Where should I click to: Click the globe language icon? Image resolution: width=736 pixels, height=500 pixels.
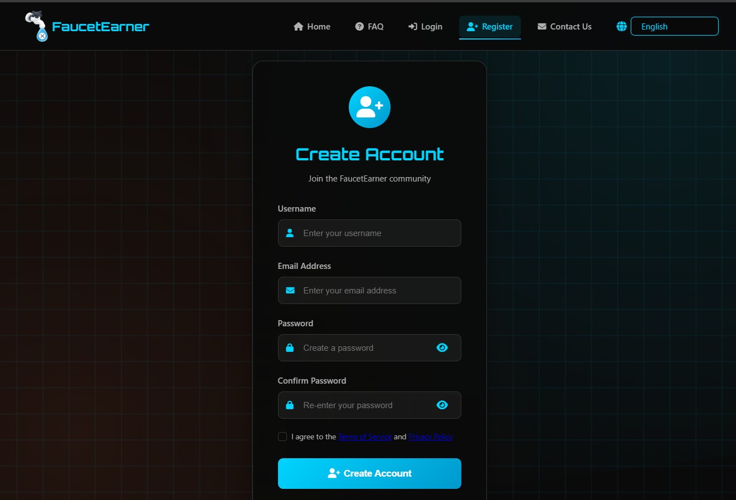coord(622,26)
